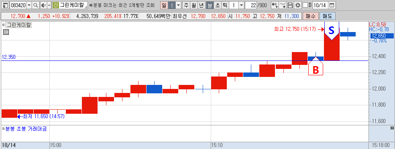Click the speaker sound alert icon

point(44,5)
